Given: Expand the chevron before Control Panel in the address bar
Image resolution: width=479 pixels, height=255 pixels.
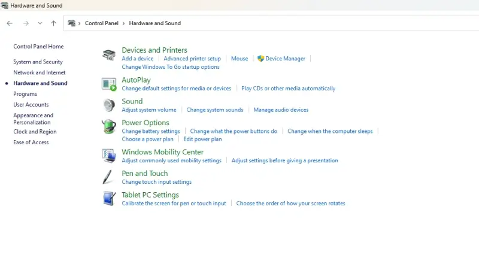Looking at the screenshot, I should click(x=80, y=23).
